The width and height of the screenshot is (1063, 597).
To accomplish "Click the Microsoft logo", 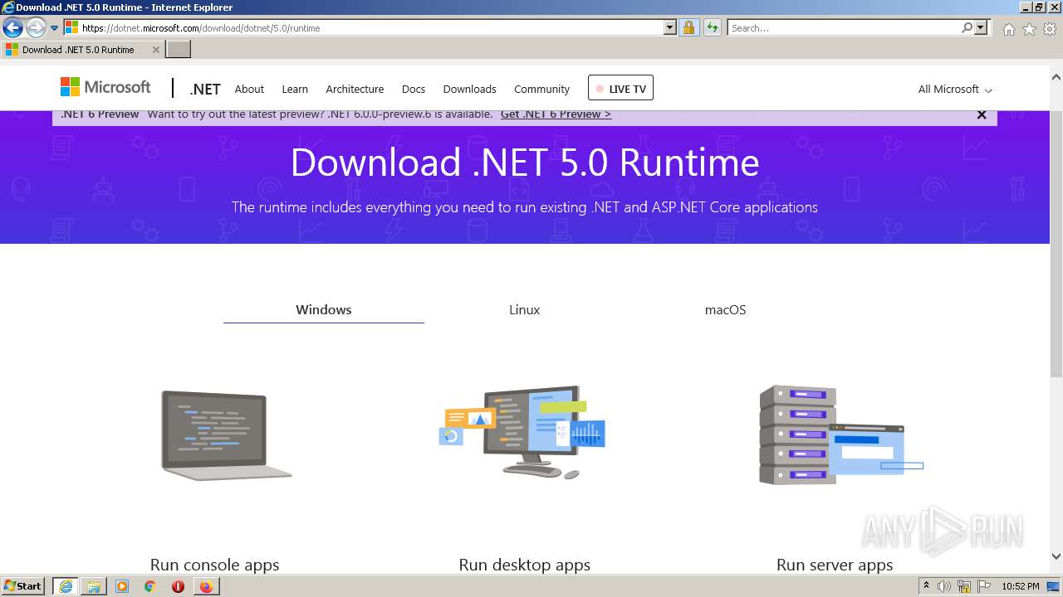I will pyautogui.click(x=105, y=87).
